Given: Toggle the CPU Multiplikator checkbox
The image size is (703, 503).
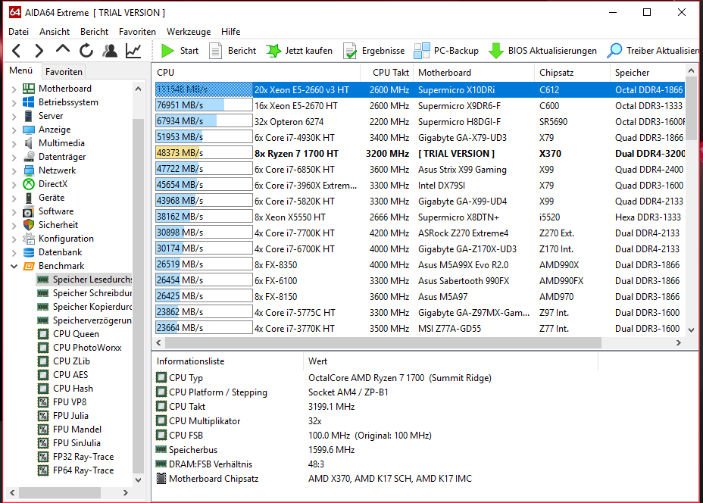Looking at the screenshot, I should (x=161, y=420).
